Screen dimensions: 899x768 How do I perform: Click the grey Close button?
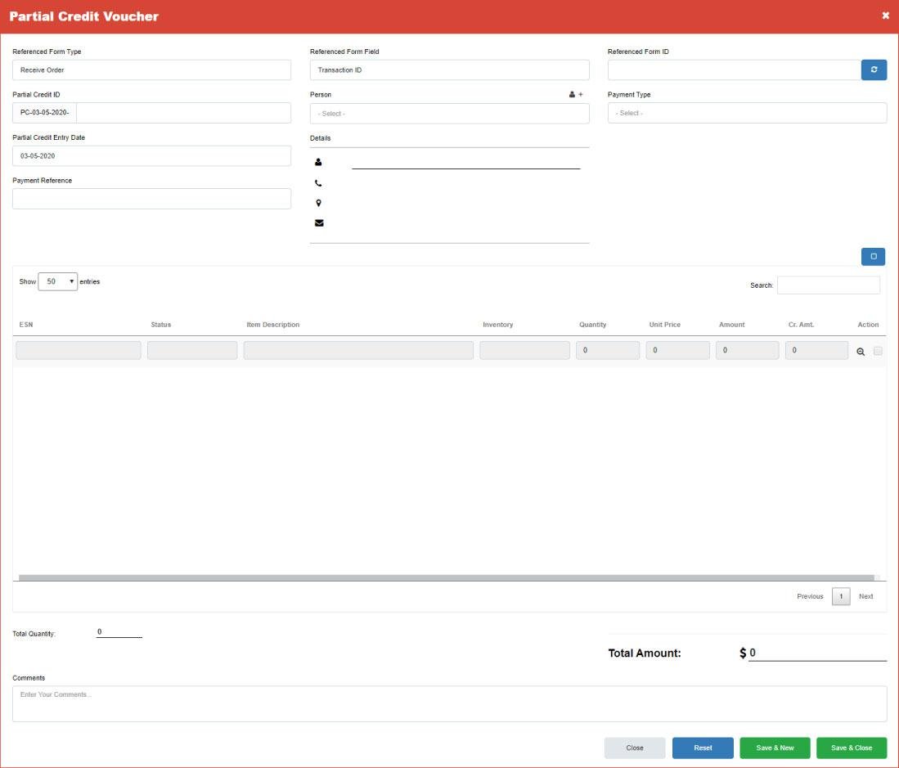tap(635, 748)
